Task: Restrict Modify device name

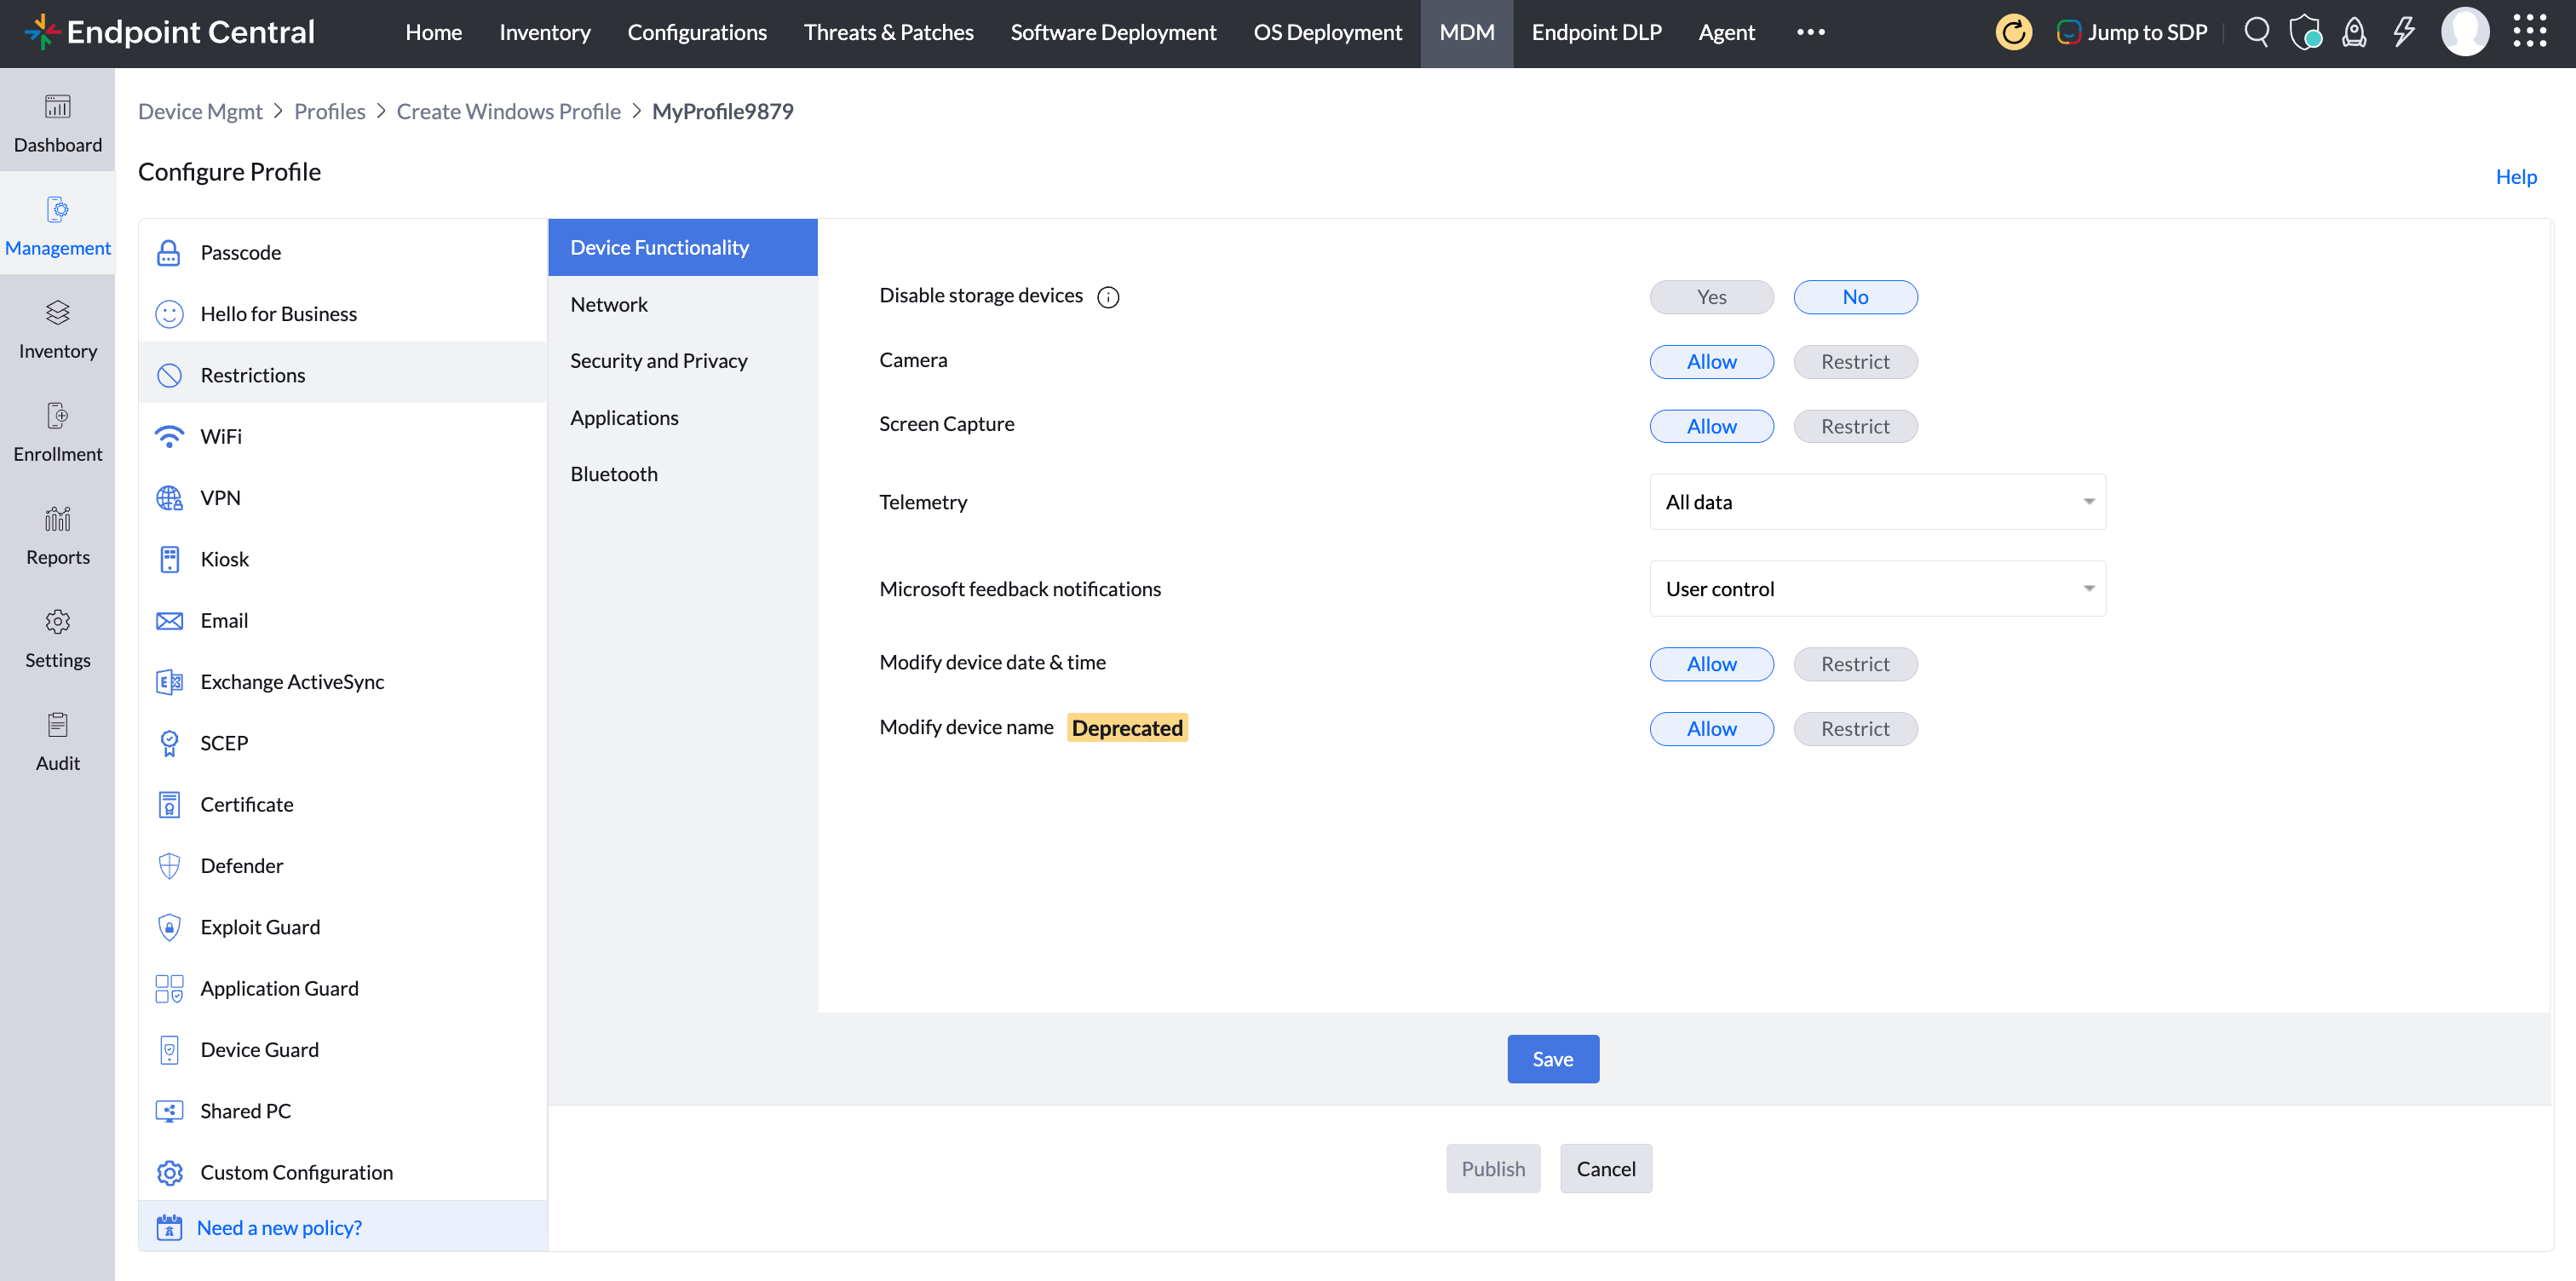Action: click(1855, 729)
